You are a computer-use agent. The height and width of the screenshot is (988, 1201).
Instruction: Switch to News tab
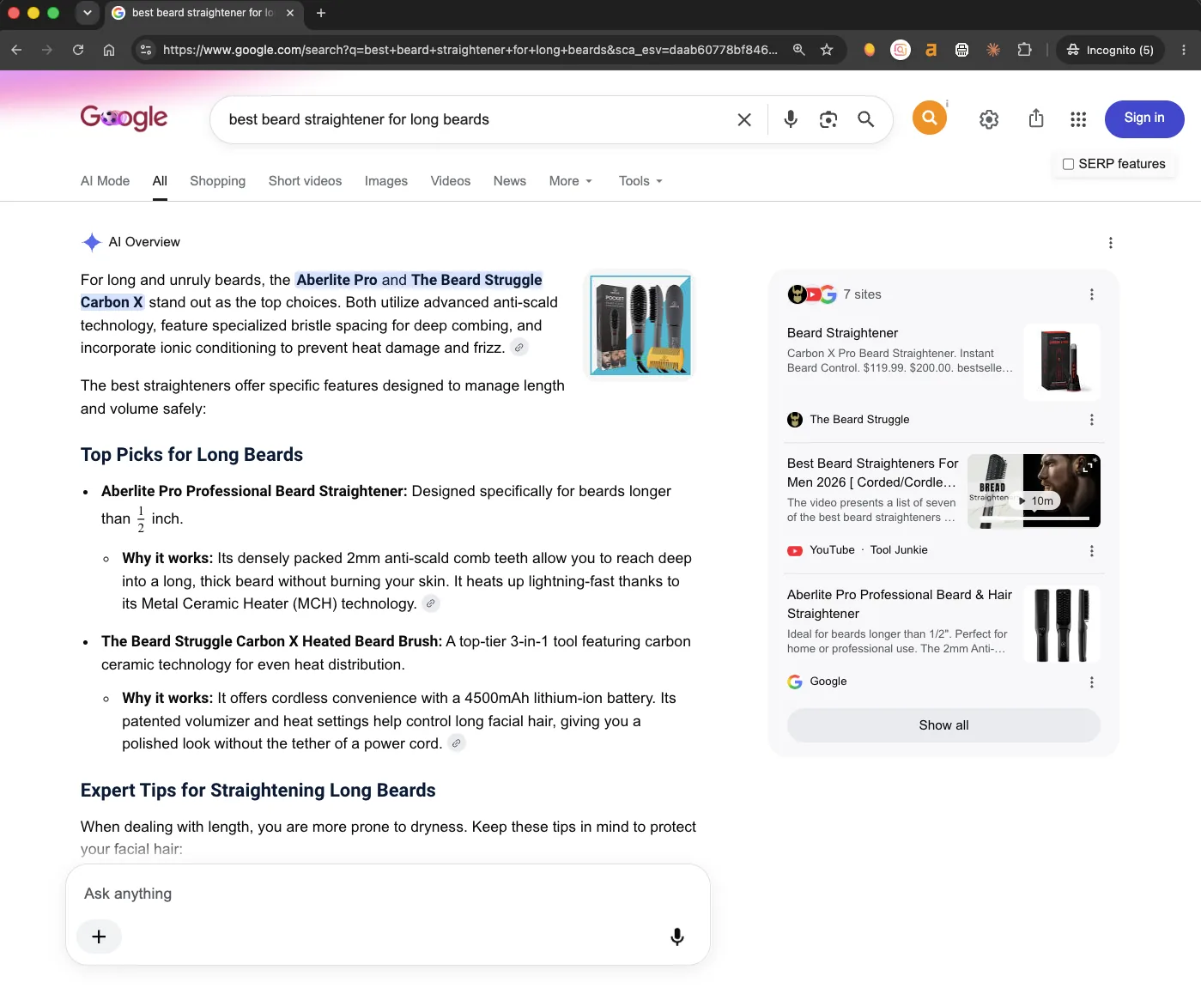tap(510, 181)
